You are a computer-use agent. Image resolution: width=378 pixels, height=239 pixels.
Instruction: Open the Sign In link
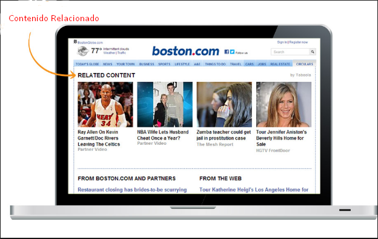(282, 42)
